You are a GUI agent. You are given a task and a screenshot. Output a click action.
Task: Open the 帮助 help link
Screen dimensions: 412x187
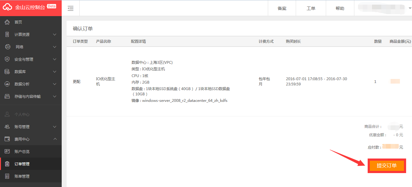click(x=340, y=8)
